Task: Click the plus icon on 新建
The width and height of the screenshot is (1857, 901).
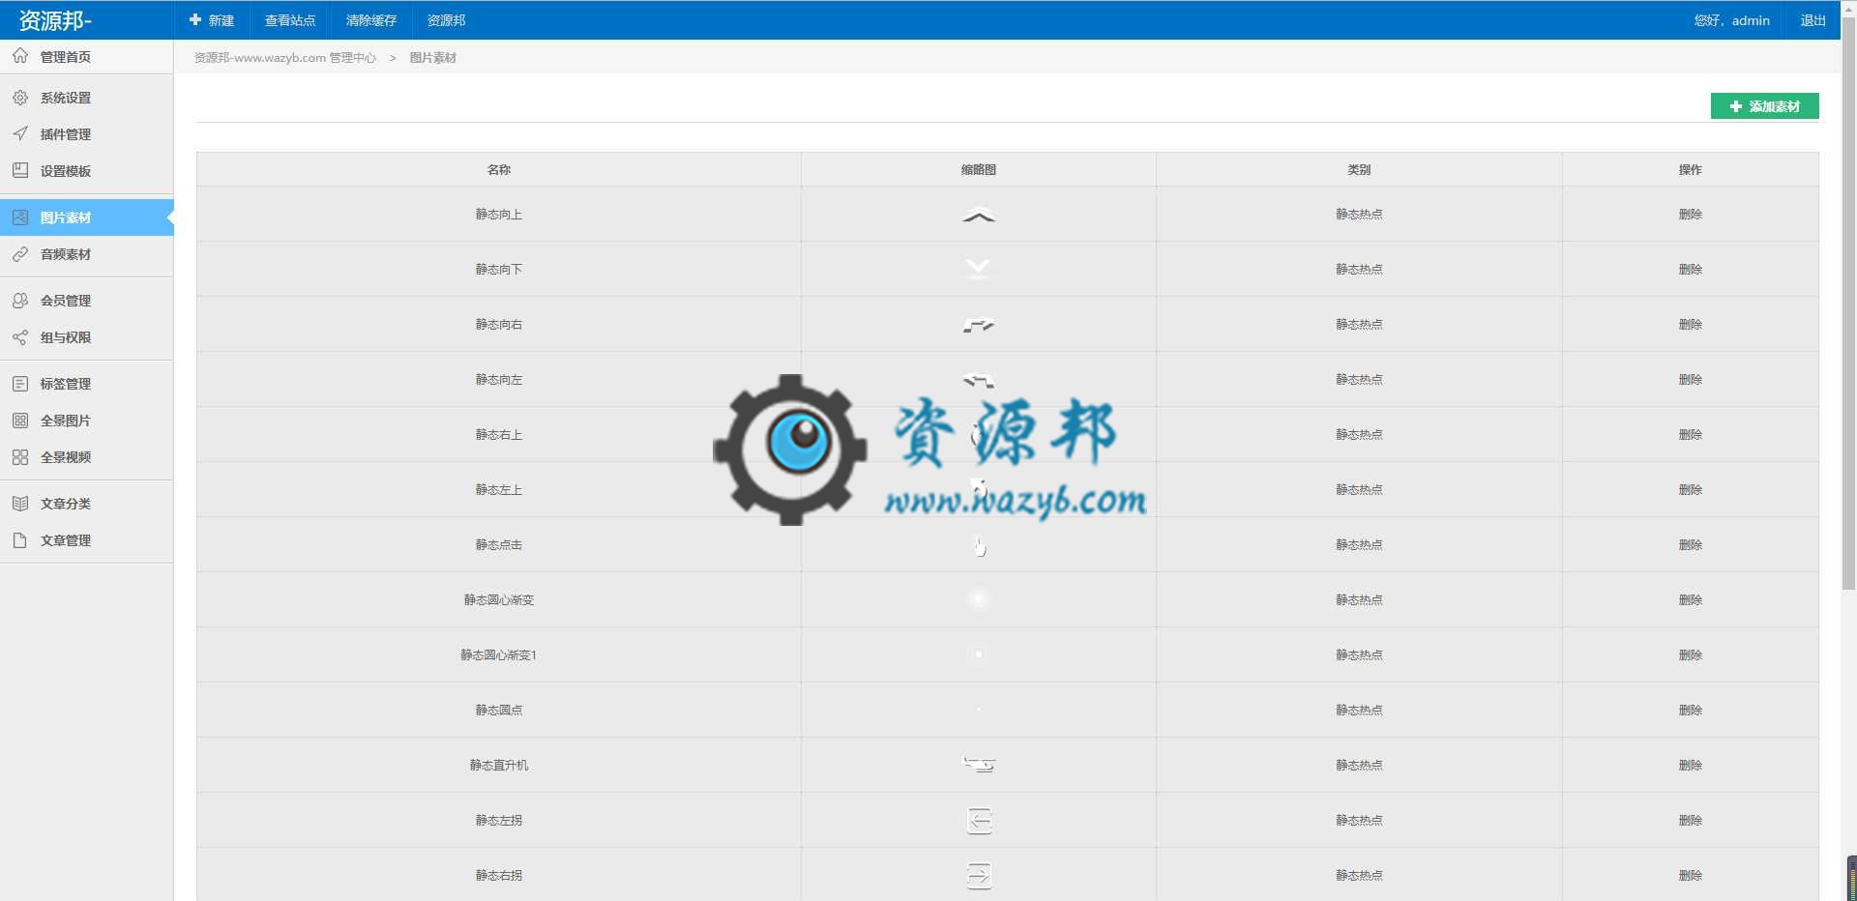Action: tap(195, 19)
